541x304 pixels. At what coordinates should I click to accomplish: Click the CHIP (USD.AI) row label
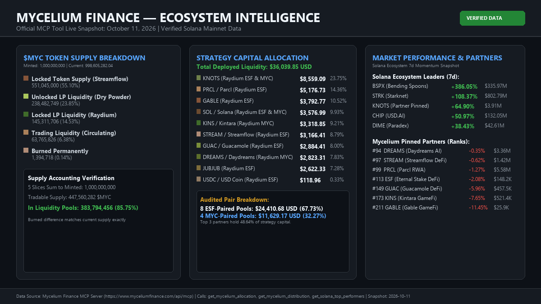click(390, 116)
